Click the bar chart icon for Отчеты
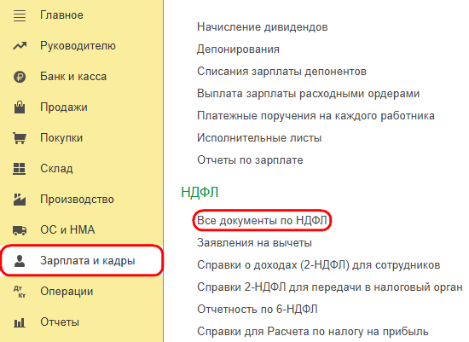Image resolution: width=469 pixels, height=342 pixels. click(x=20, y=322)
